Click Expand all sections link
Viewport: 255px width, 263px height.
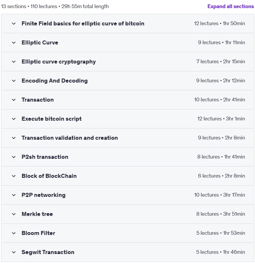pyautogui.click(x=231, y=6)
